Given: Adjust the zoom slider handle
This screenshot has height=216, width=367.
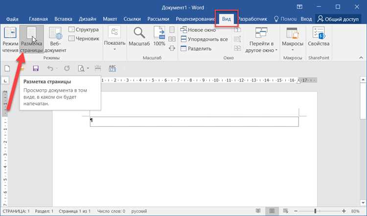Looking at the screenshot, I should click(x=315, y=211).
